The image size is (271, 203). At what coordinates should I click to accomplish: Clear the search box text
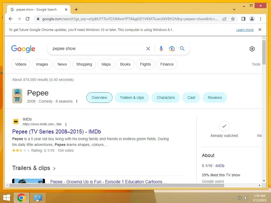148,49
